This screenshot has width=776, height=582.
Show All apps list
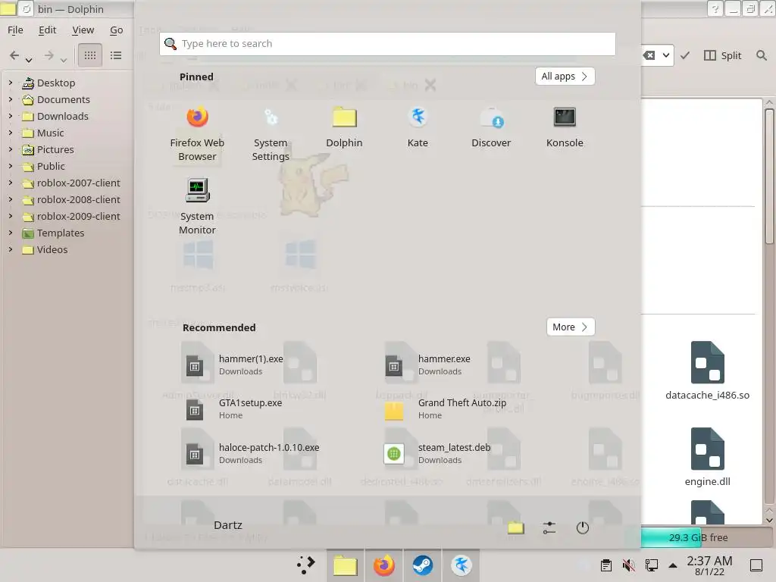tap(565, 77)
